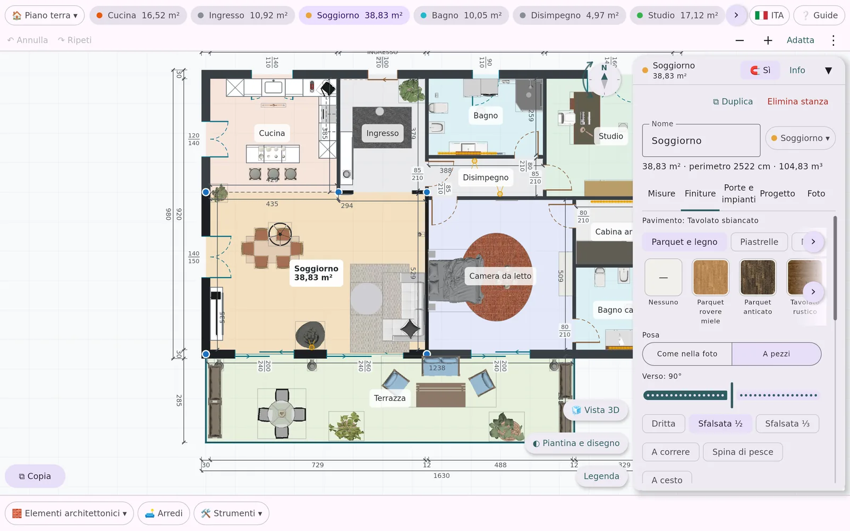Click Elimina stanza link
The height and width of the screenshot is (531, 850).
coord(797,101)
